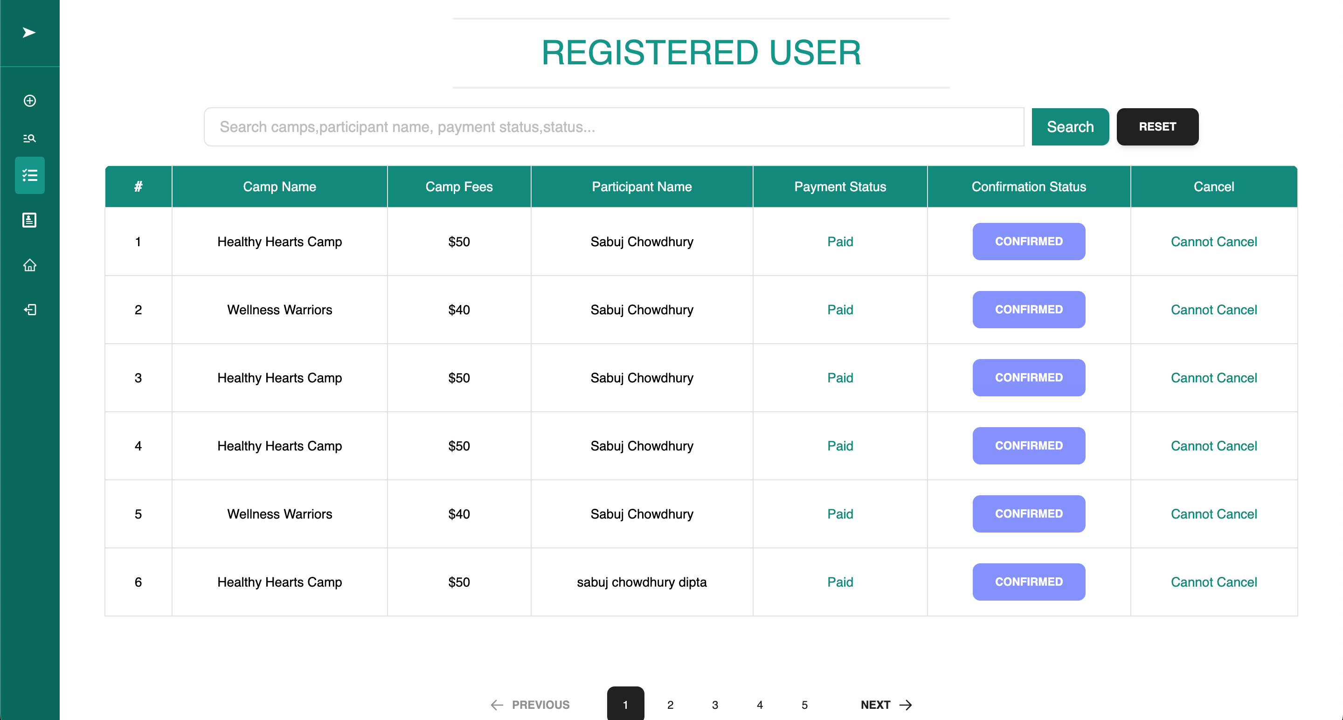Click PREVIOUS pagination button
Screen dimensions: 1343x720
(530, 704)
